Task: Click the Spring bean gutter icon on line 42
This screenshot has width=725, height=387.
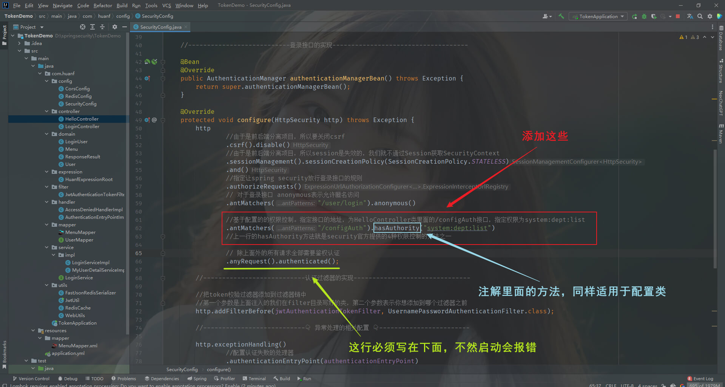Action: tap(147, 62)
